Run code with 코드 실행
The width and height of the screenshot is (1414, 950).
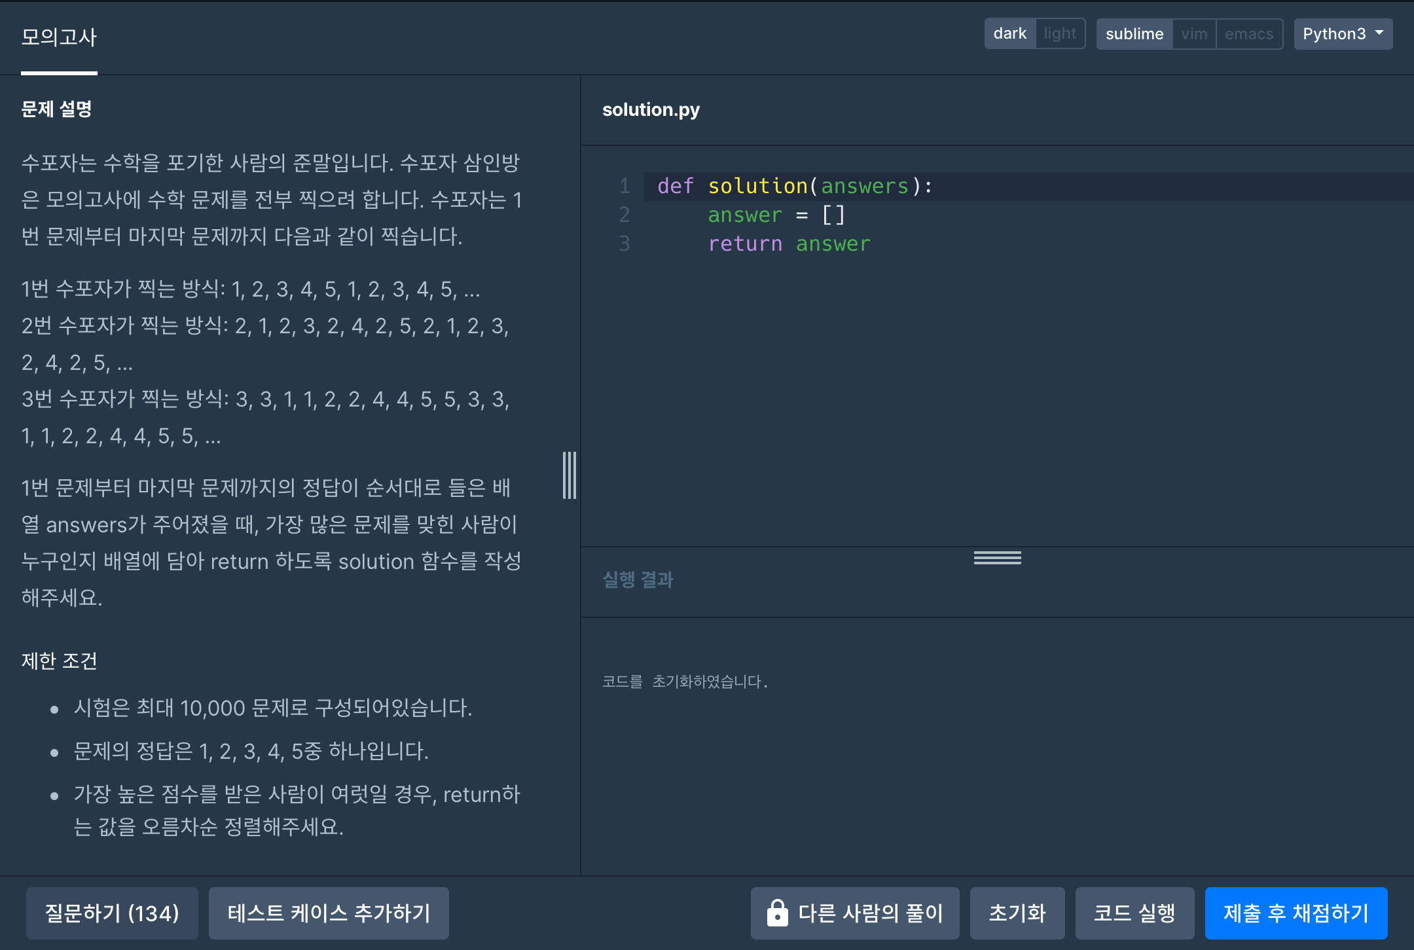(x=1134, y=913)
